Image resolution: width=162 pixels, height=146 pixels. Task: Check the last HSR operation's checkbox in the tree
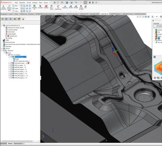[x=11, y=78]
